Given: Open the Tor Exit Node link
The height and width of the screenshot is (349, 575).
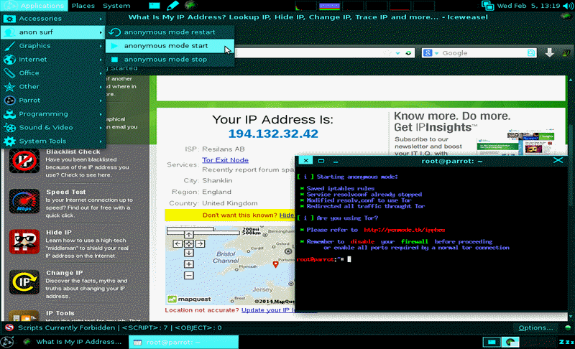Looking at the screenshot, I should coord(225,160).
